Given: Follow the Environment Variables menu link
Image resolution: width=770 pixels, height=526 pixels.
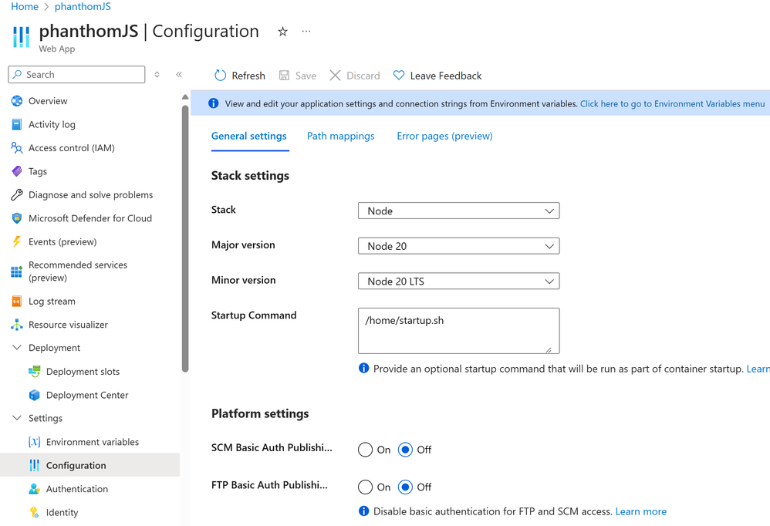Looking at the screenshot, I should [672, 103].
